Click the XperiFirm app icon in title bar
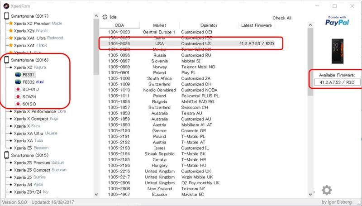This screenshot has height=206, width=362. 6,6
